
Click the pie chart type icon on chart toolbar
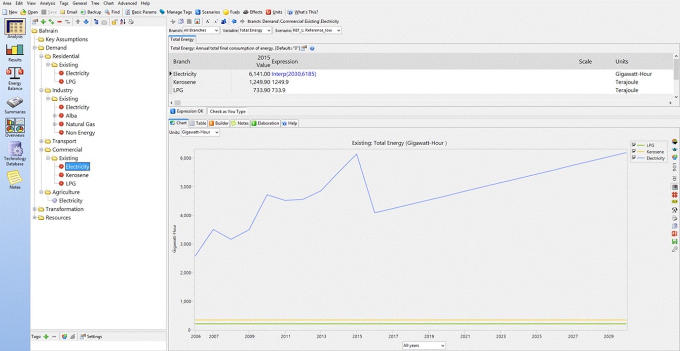point(675,142)
